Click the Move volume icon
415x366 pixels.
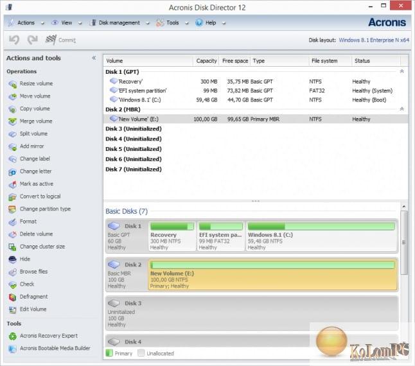click(12, 96)
